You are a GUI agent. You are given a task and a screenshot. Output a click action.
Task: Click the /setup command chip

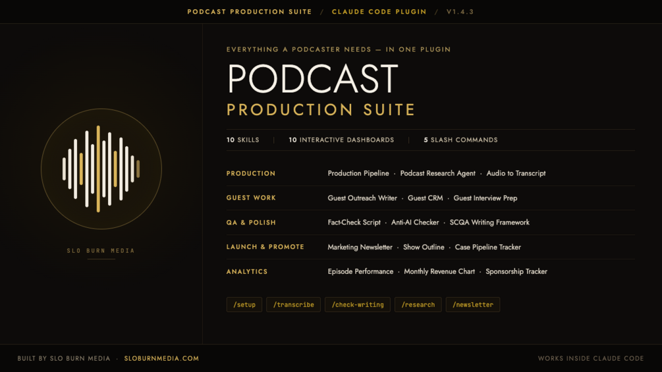[x=244, y=305]
